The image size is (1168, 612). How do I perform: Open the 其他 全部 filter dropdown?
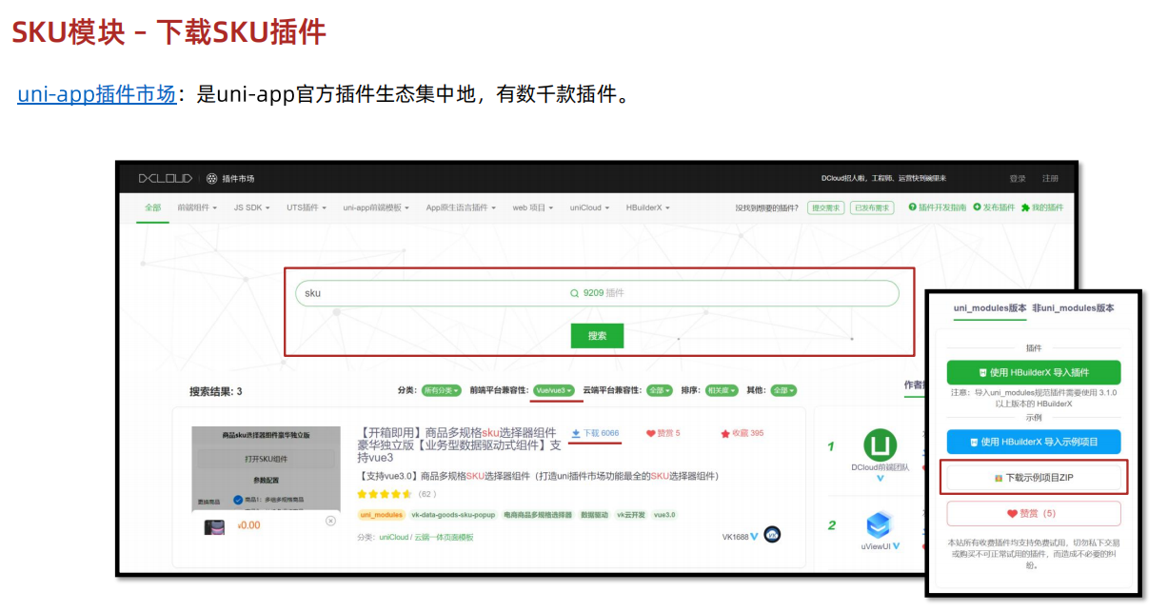[x=783, y=390]
